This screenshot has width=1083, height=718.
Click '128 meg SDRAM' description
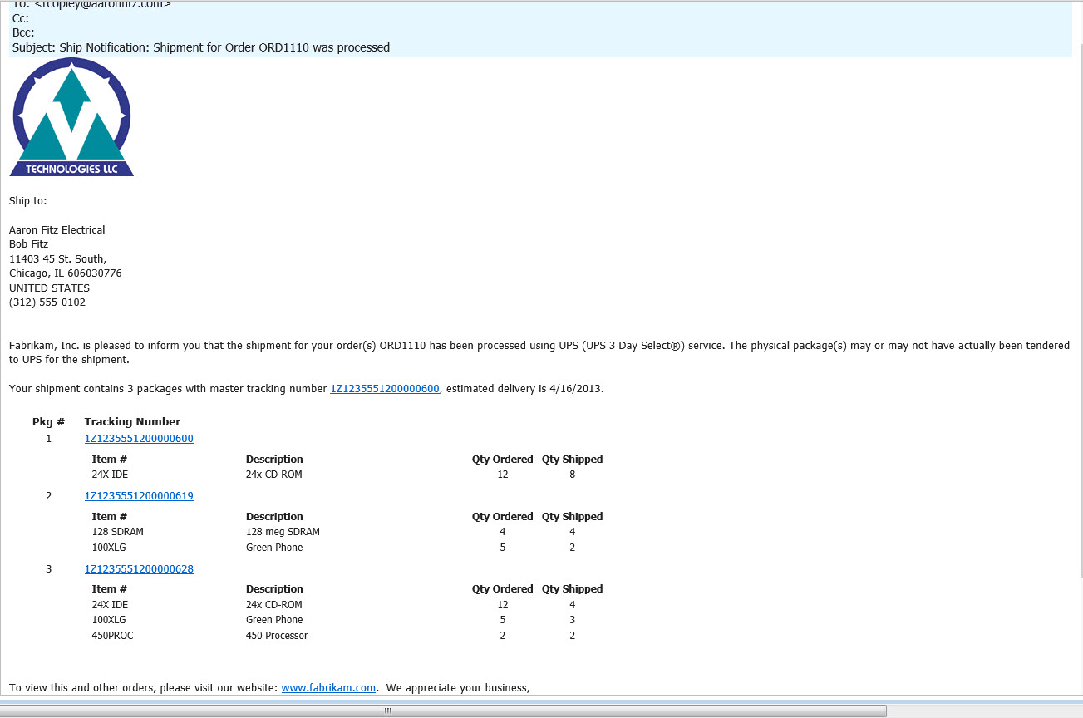(283, 532)
